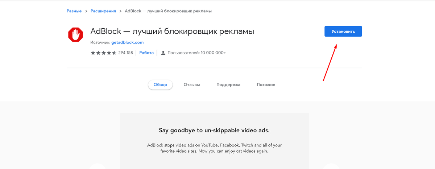Open the Разные breadcrumb link
Image resolution: width=435 pixels, height=169 pixels.
(x=74, y=11)
